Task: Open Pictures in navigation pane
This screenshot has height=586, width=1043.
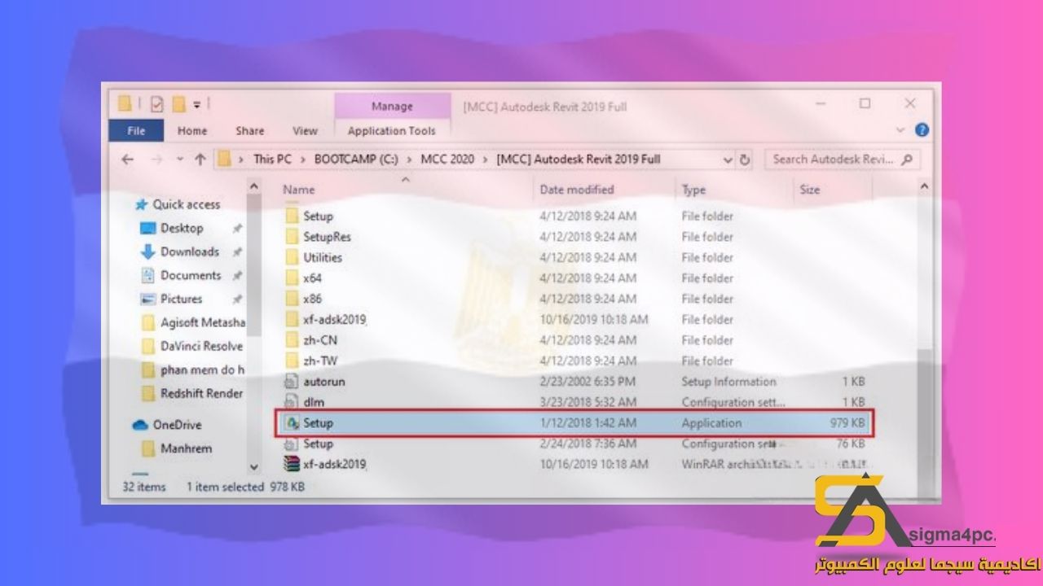Action: pos(181,300)
